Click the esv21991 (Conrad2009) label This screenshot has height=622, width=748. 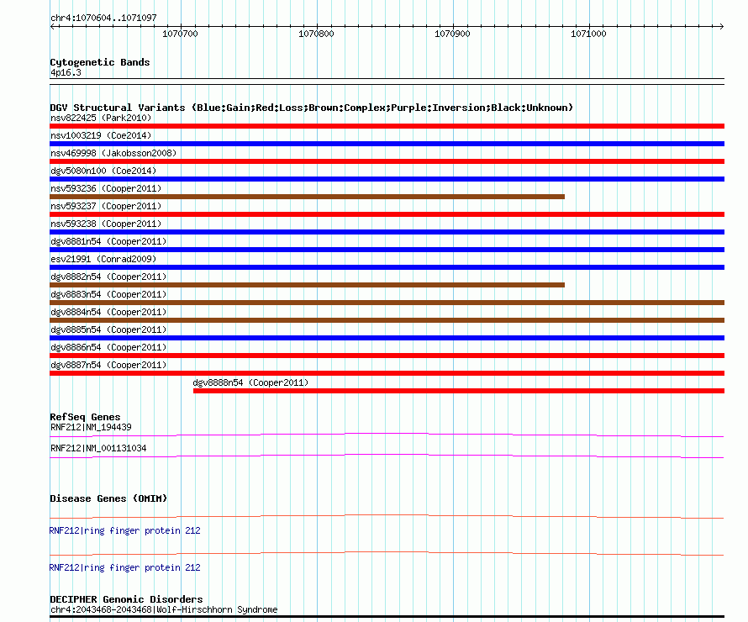click(x=103, y=259)
